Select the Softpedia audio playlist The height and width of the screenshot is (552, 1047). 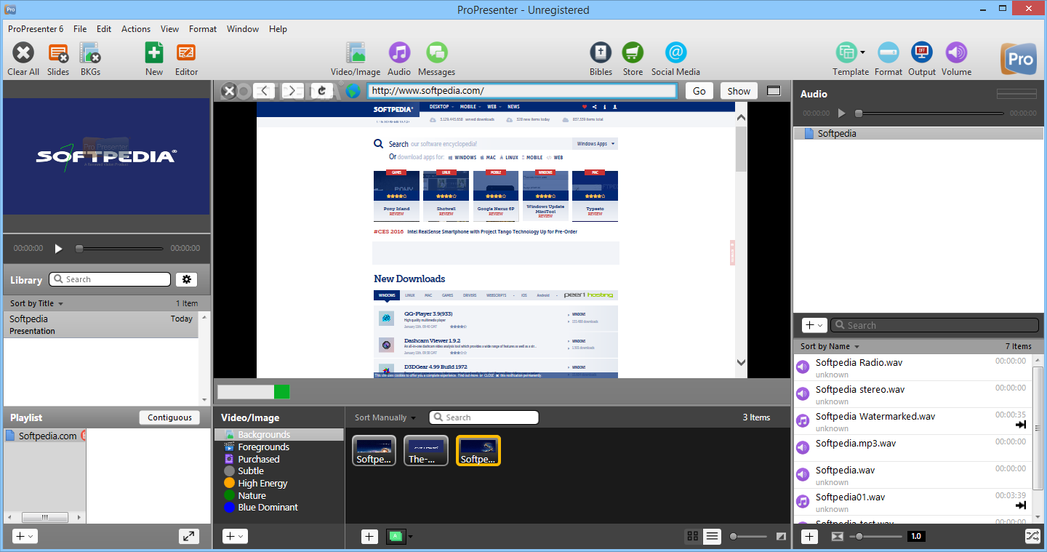coord(918,134)
